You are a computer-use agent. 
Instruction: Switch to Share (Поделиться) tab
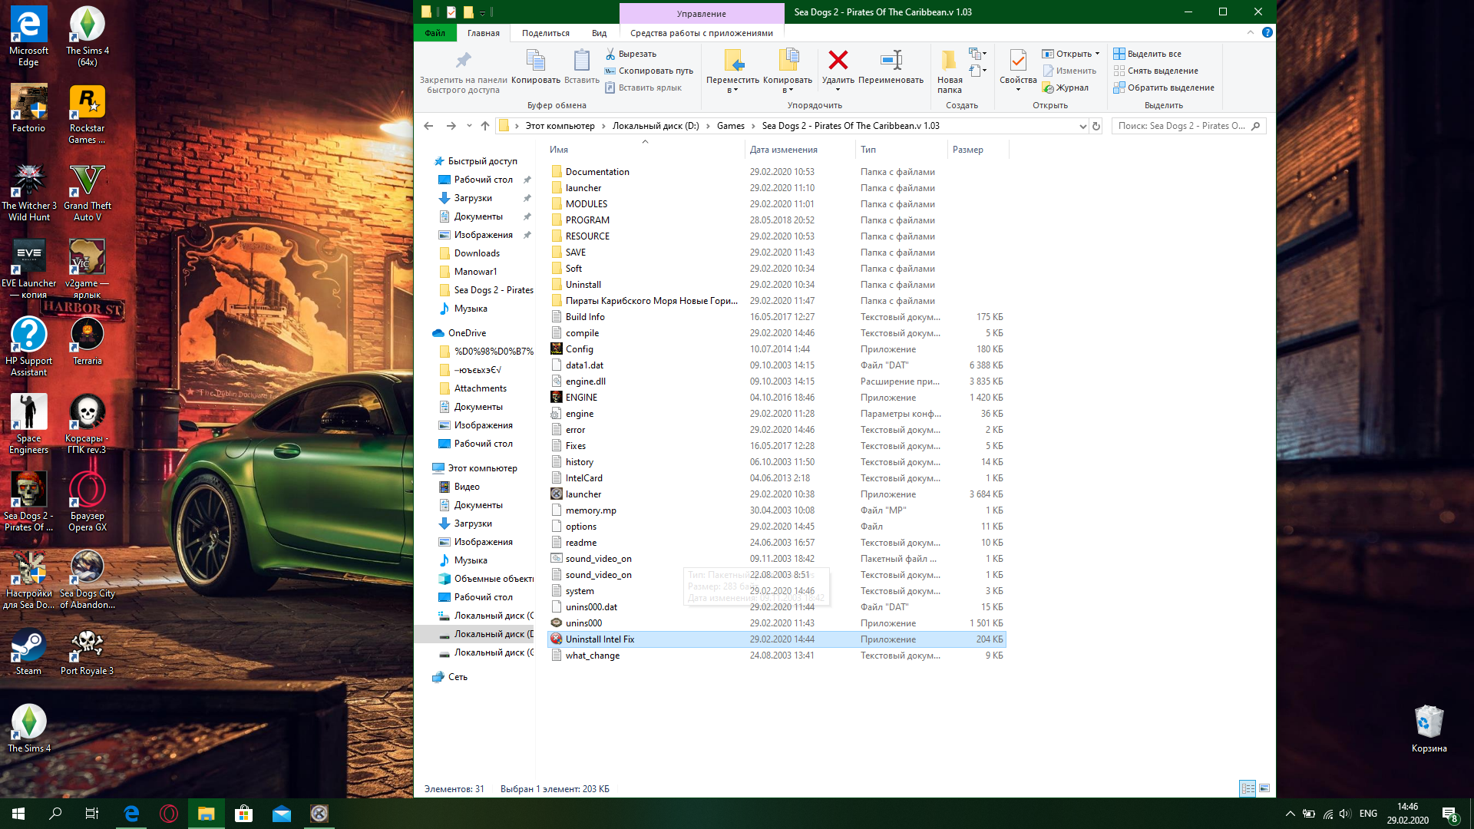pyautogui.click(x=545, y=33)
